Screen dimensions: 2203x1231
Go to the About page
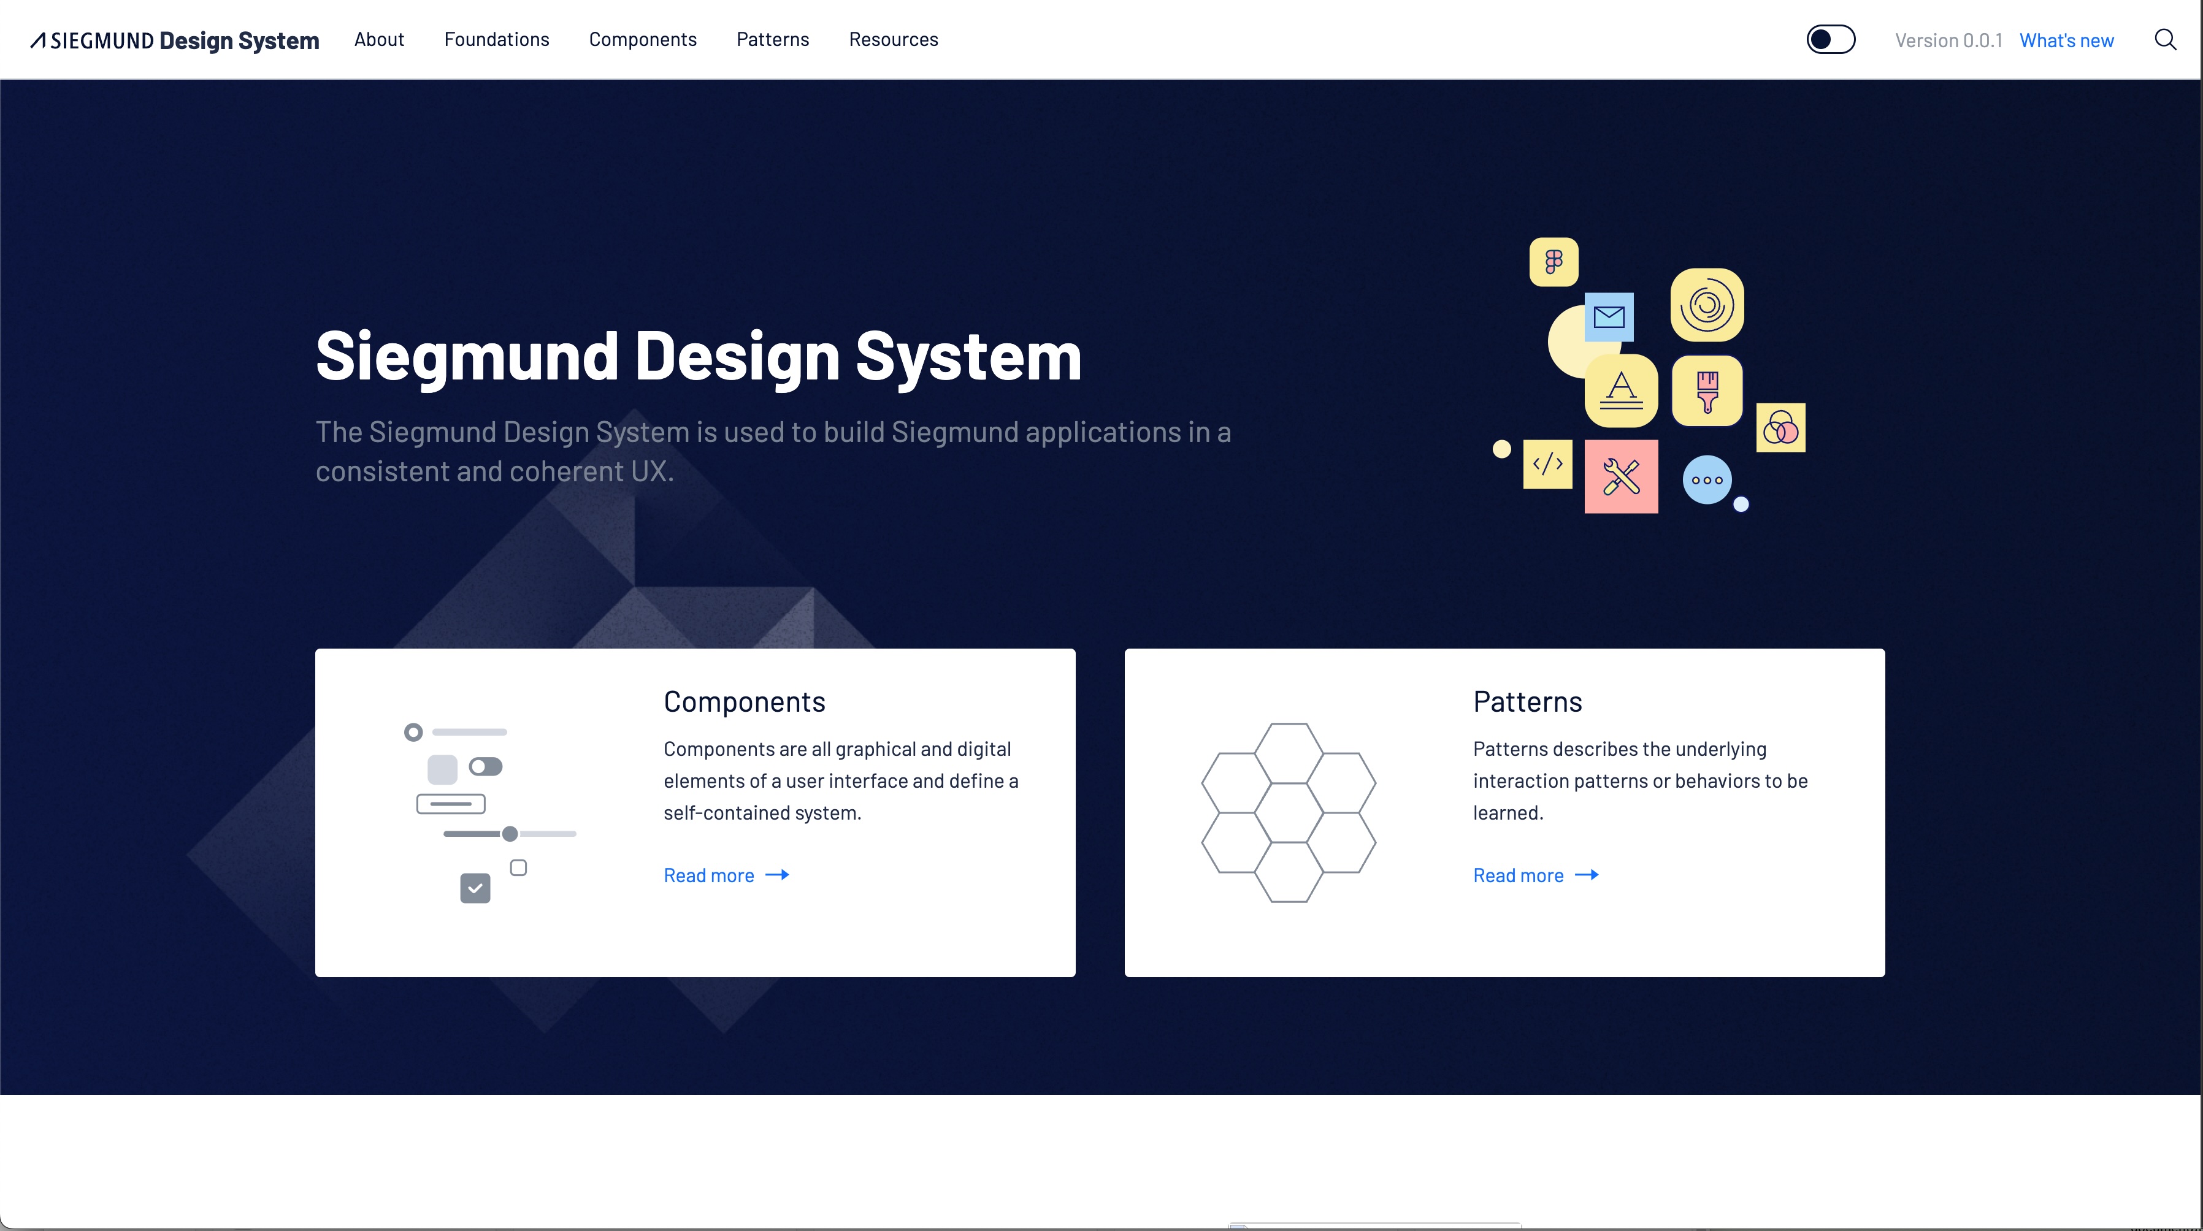pyautogui.click(x=379, y=40)
